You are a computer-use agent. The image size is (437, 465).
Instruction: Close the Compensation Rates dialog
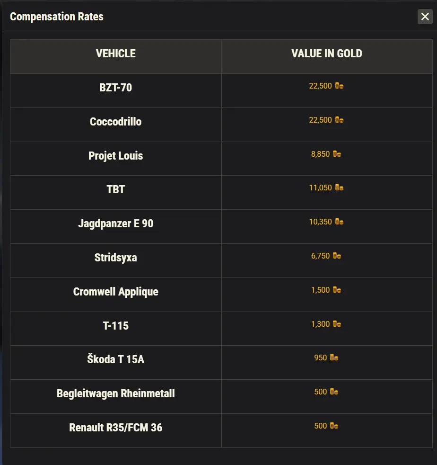[x=425, y=17]
